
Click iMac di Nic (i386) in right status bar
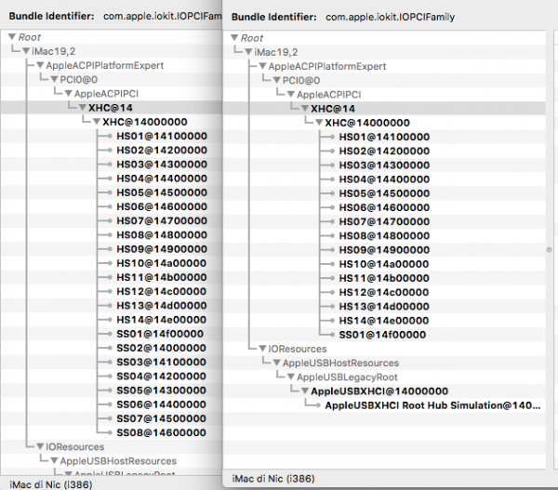point(273,479)
